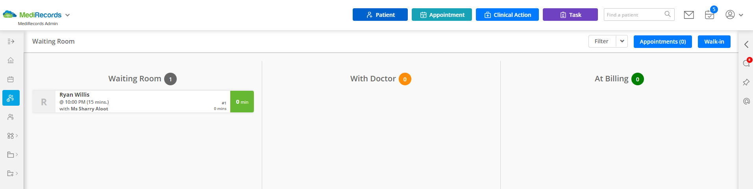This screenshot has width=753, height=189.
Task: Click the @ mentions icon
Action: 746,101
